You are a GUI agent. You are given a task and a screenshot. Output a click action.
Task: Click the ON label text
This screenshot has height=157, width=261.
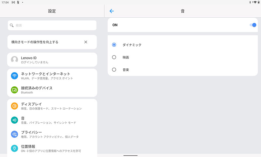115,25
